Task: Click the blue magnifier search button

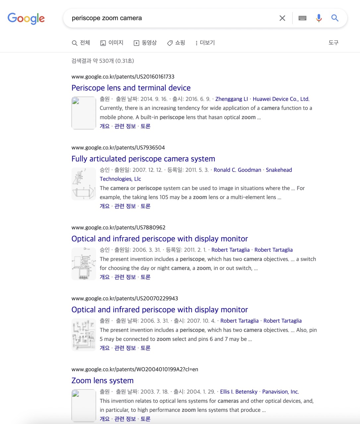Action: (x=335, y=18)
